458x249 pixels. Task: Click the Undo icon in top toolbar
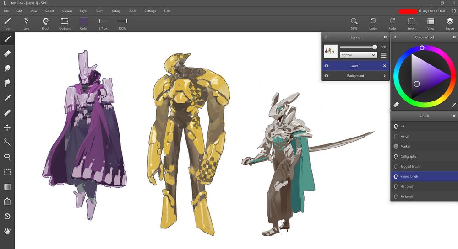pos(373,21)
